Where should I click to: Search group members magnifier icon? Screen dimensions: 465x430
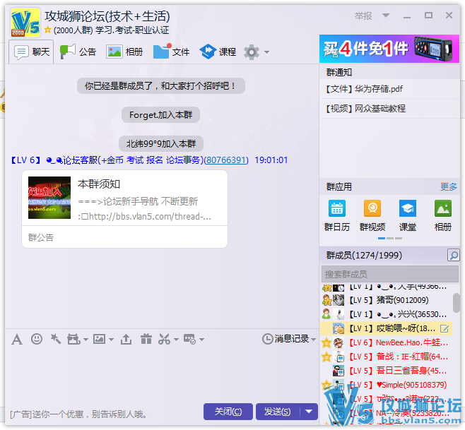click(x=453, y=256)
